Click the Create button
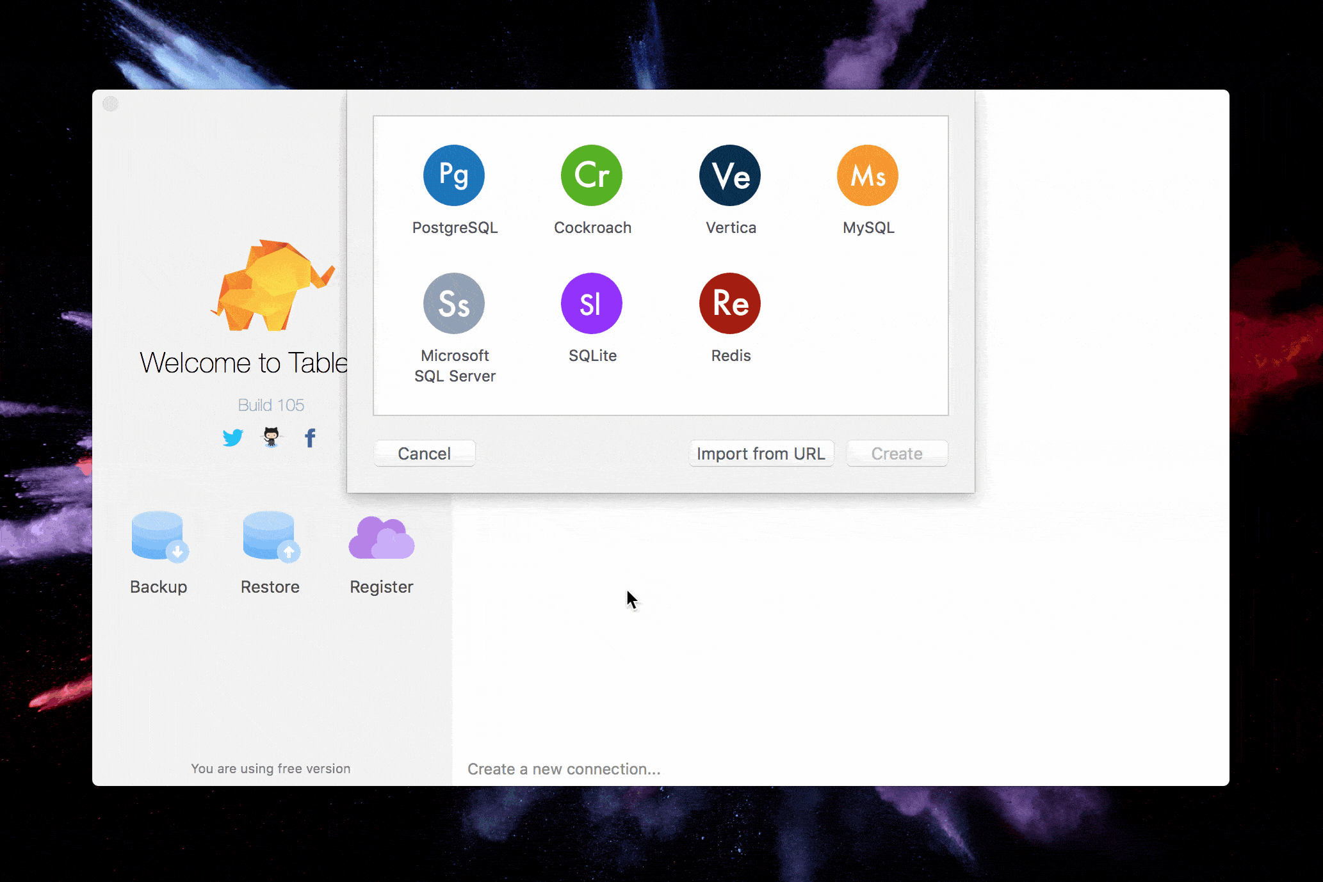1323x882 pixels. (897, 454)
